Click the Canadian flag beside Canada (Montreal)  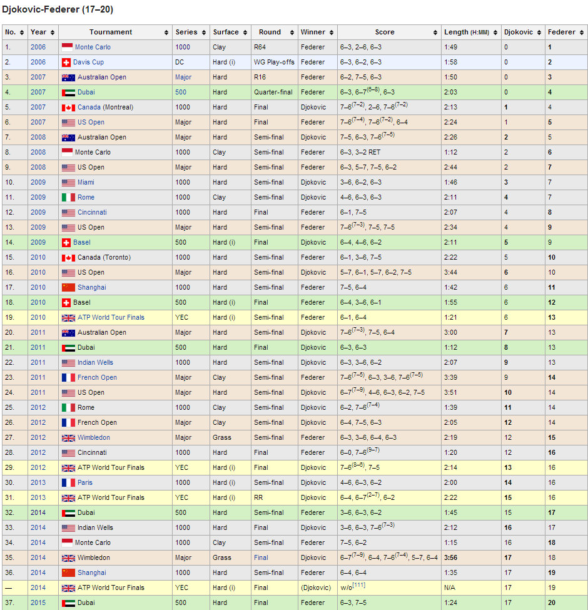pyautogui.click(x=68, y=108)
